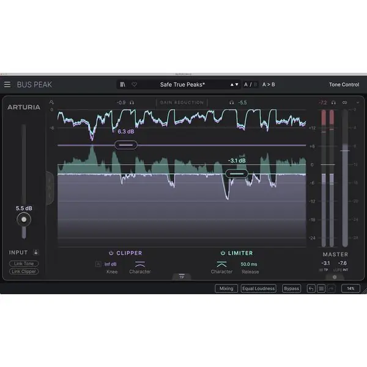Expand the TP tab at bottom center
The image size is (367, 367).
(182, 277)
